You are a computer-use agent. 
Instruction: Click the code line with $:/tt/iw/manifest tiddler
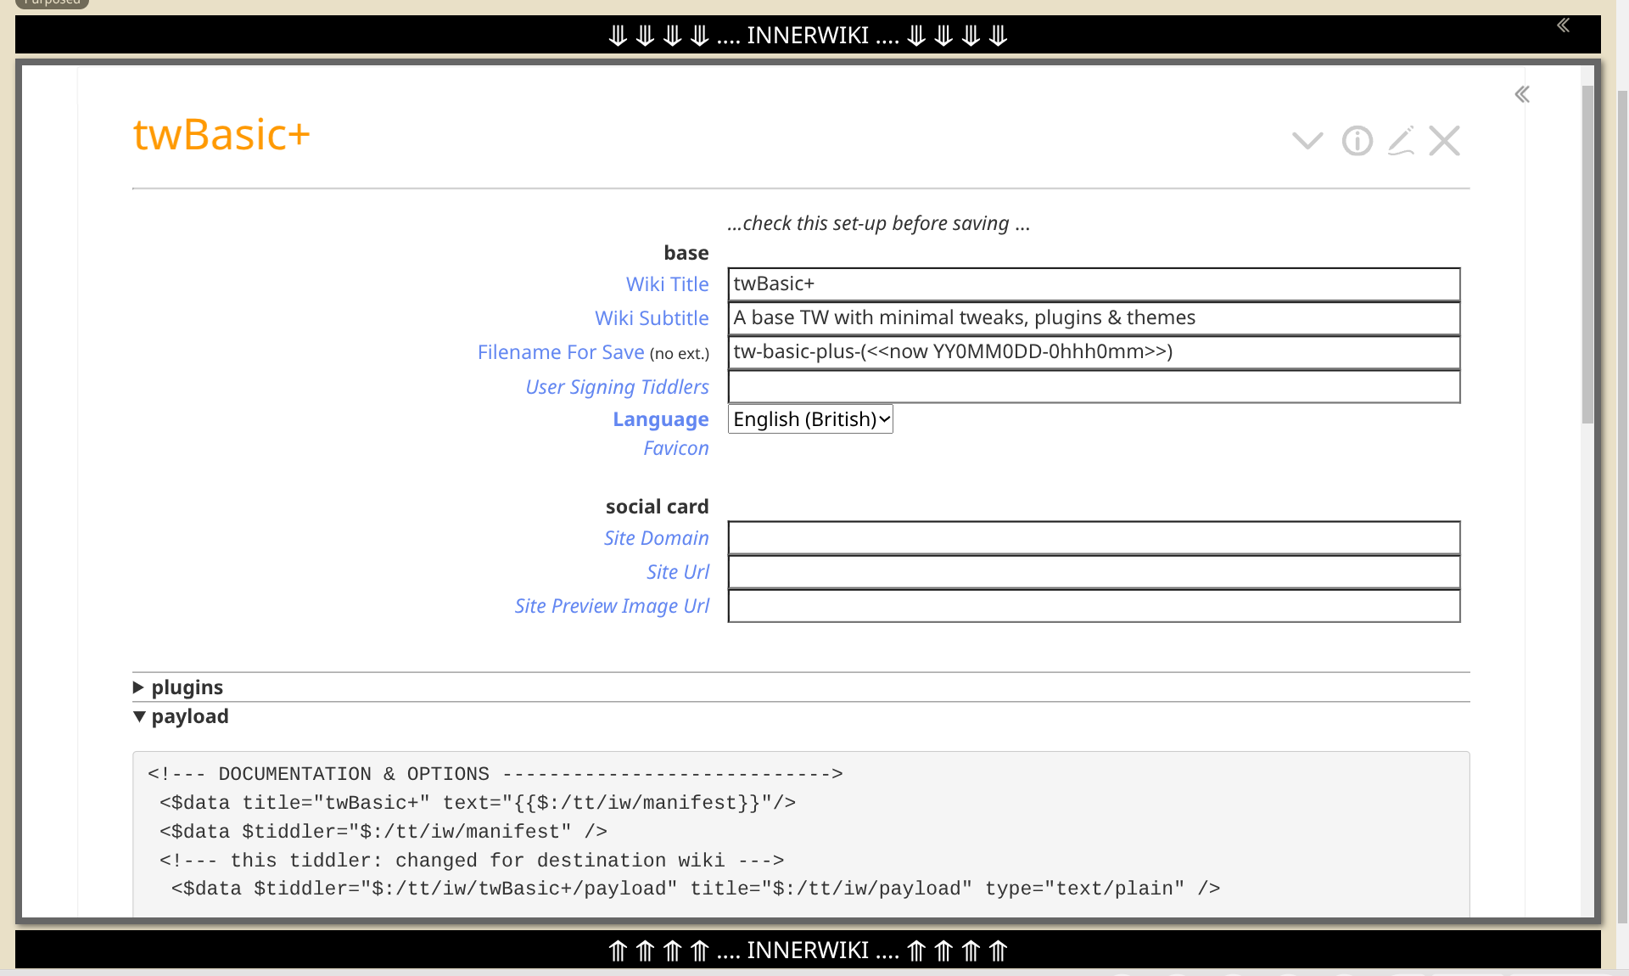pos(383,832)
